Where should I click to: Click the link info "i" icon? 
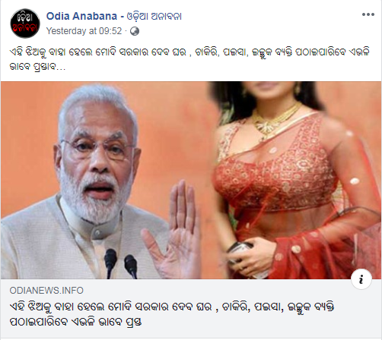click(361, 279)
